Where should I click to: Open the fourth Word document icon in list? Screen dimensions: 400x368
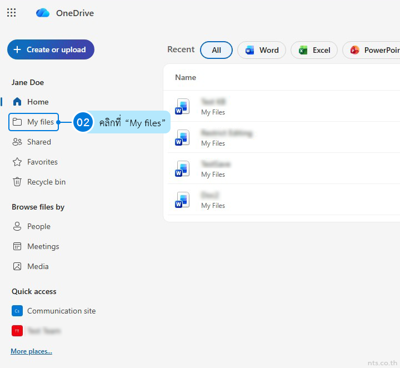(x=182, y=200)
